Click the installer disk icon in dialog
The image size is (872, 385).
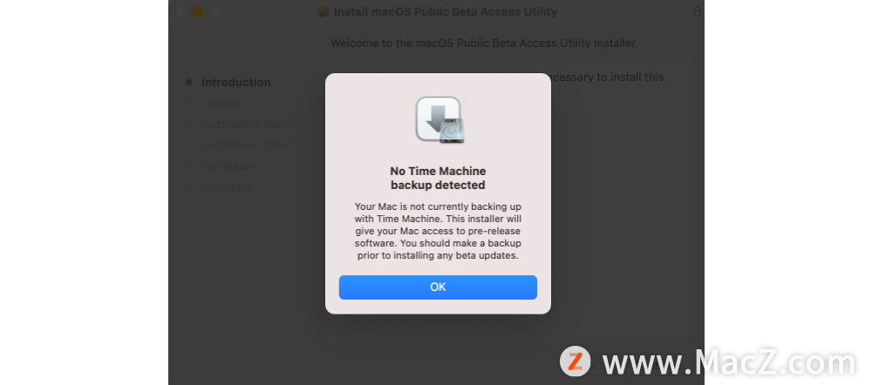tap(440, 120)
